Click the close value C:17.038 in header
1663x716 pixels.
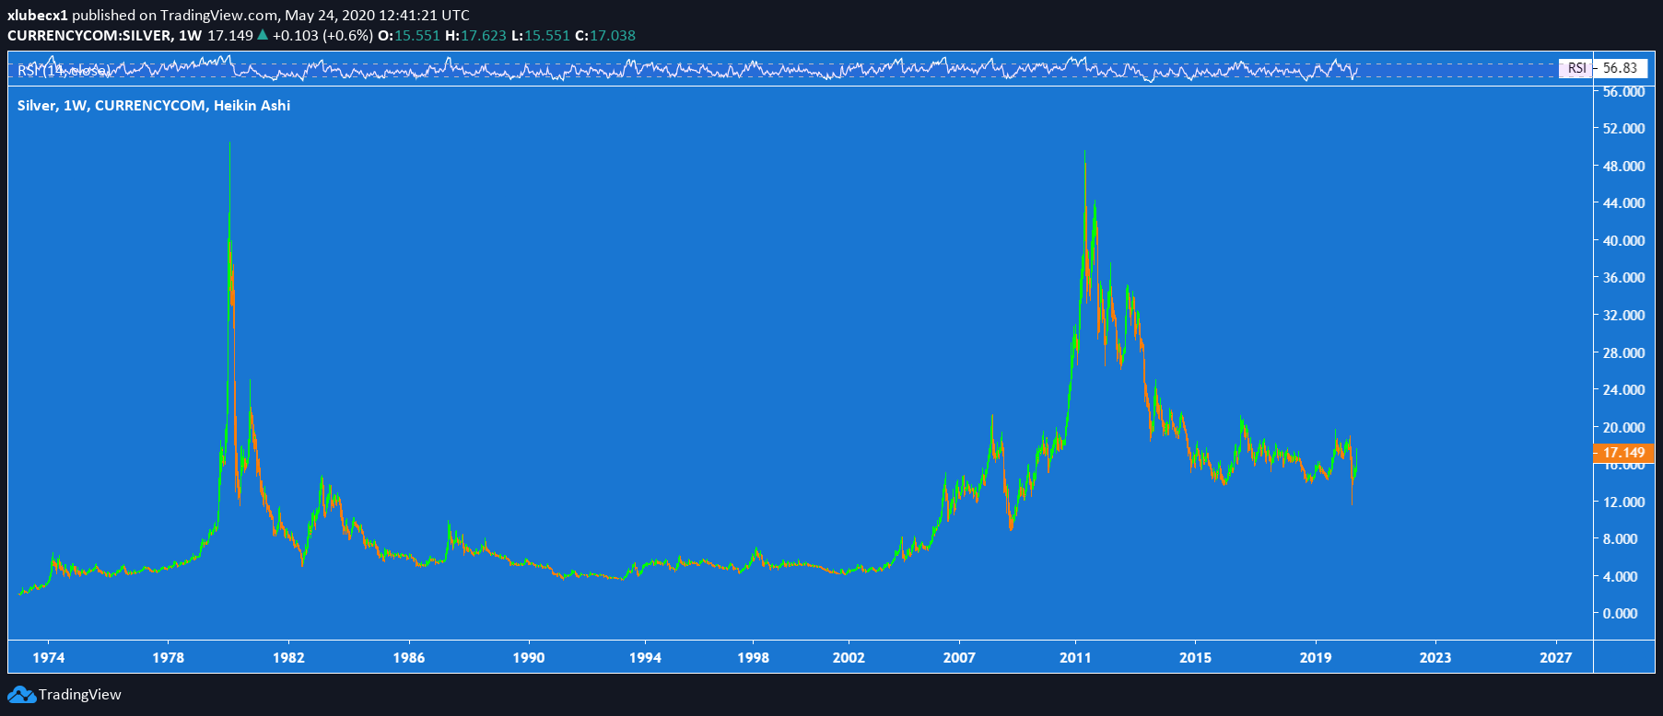[x=605, y=36]
